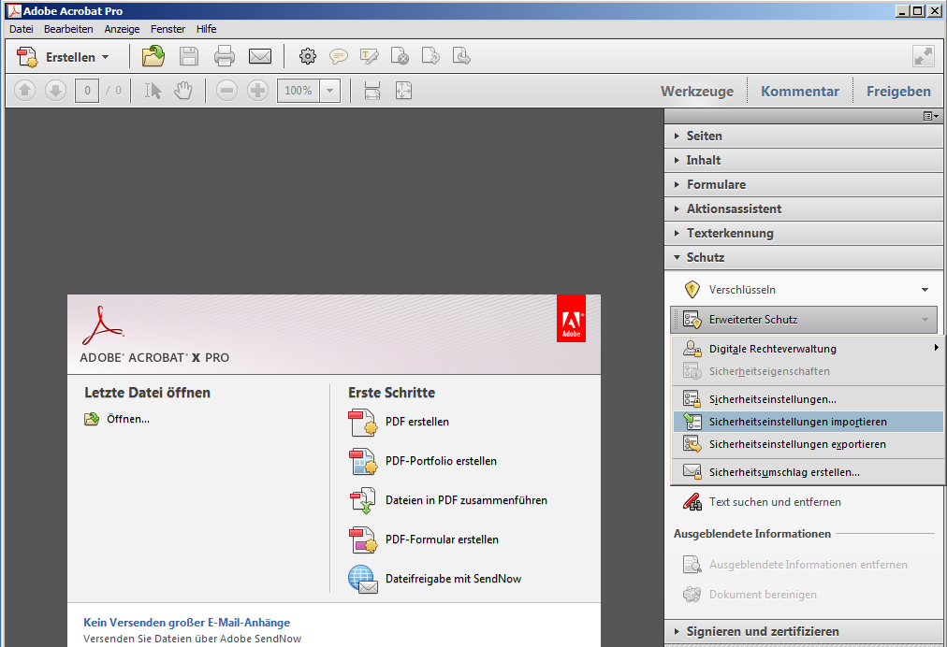Open the Verschlüsseln dropdown
Screen dimensions: 947x647
click(x=925, y=290)
